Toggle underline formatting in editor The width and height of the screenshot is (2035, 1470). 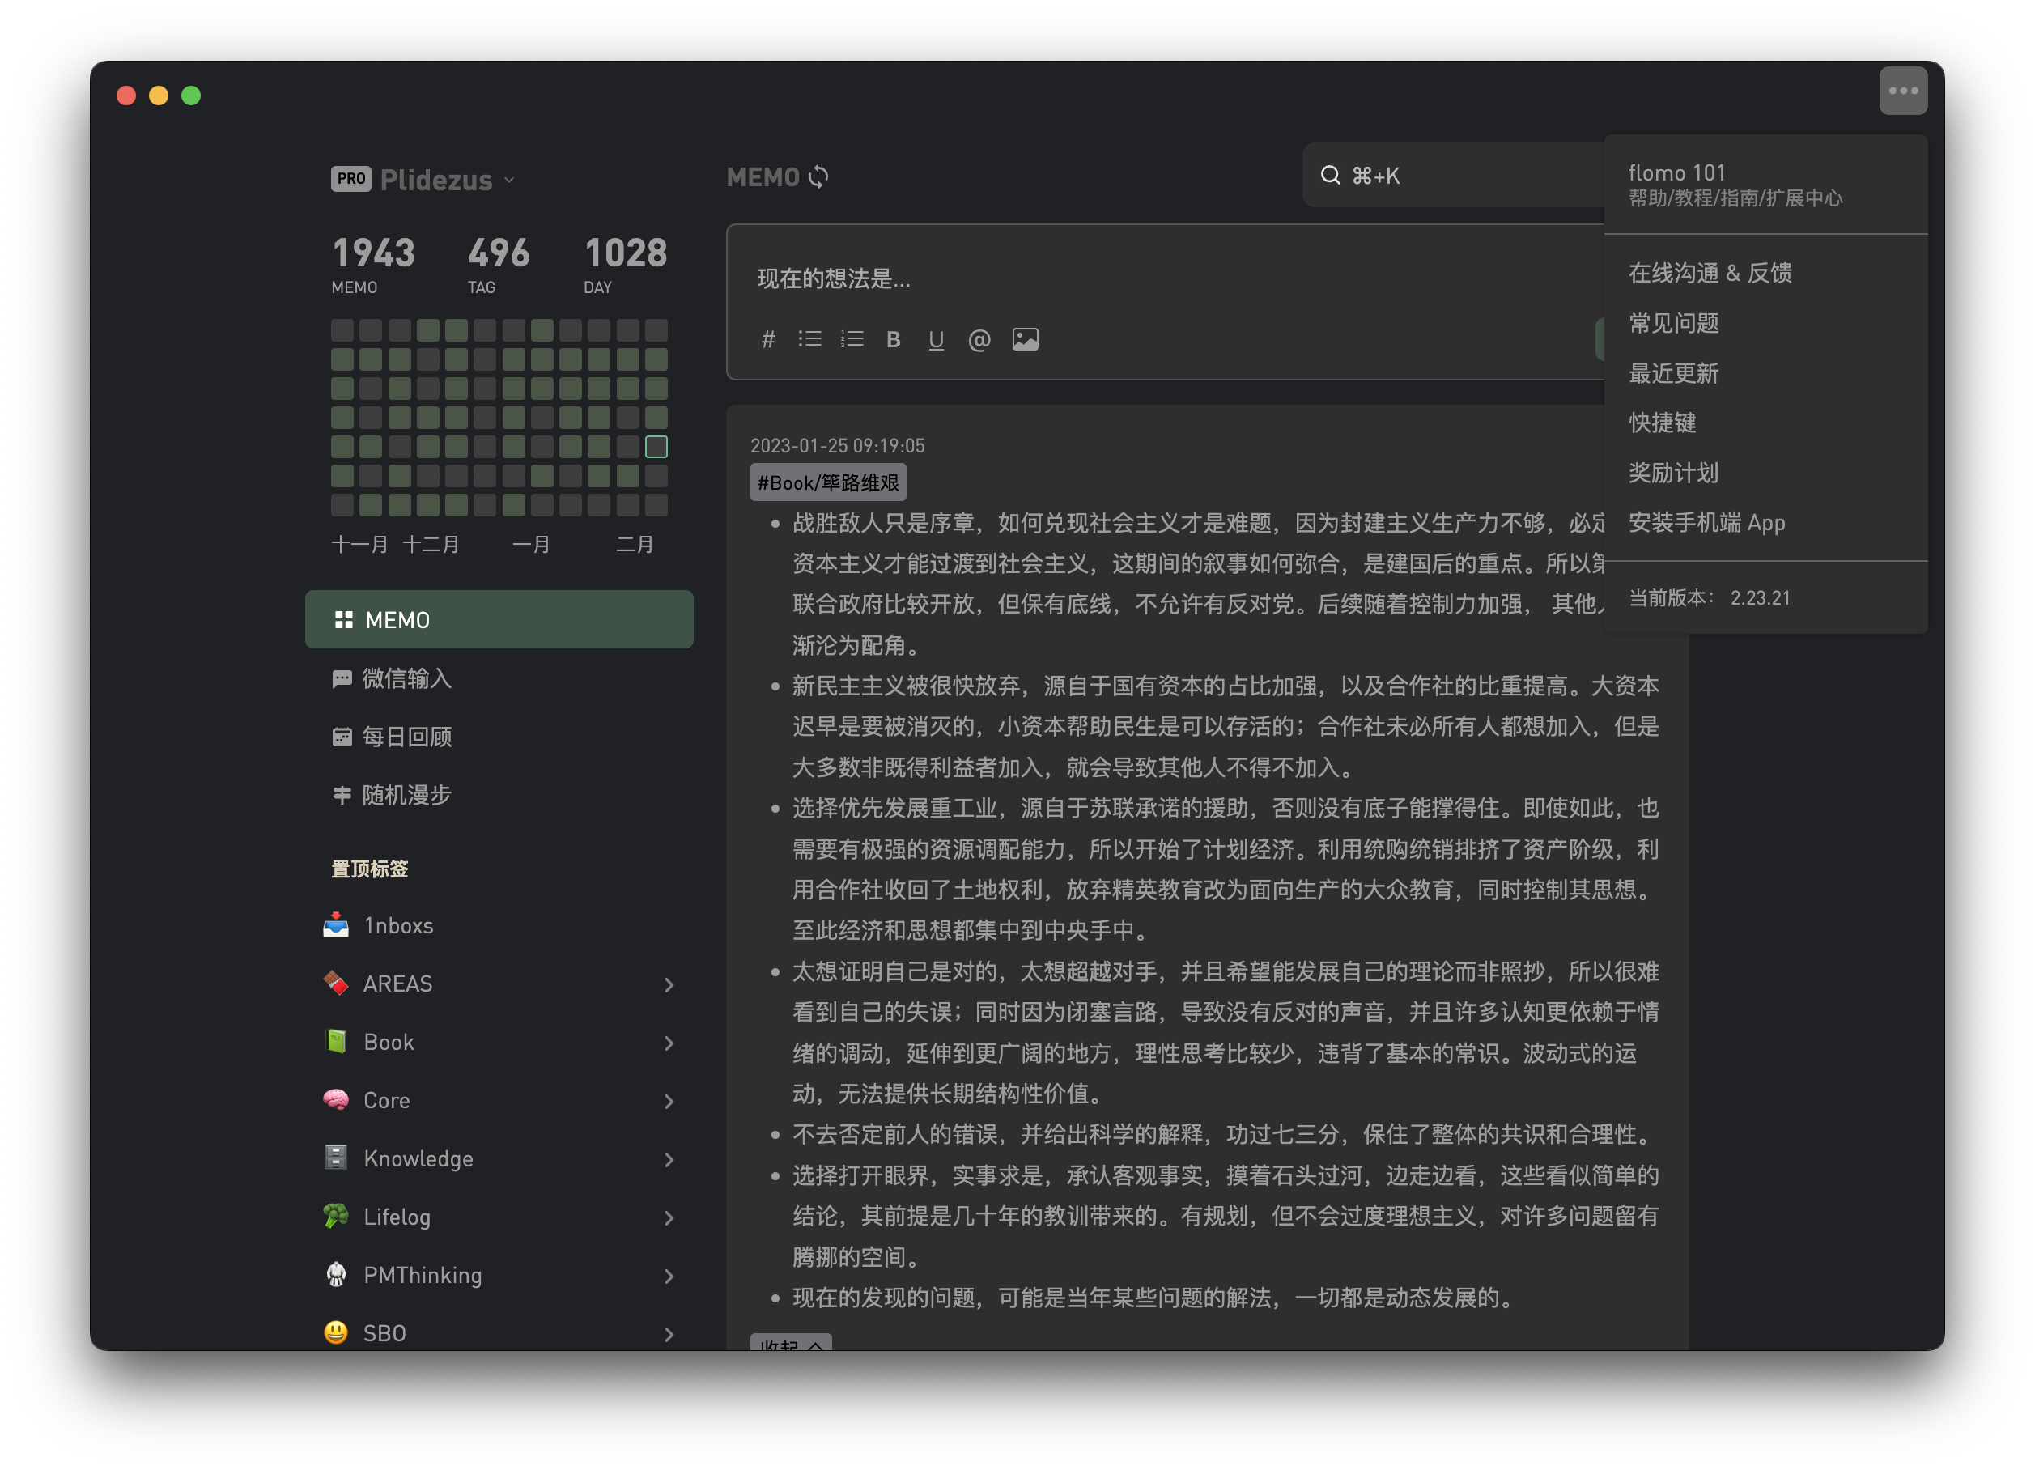click(936, 339)
